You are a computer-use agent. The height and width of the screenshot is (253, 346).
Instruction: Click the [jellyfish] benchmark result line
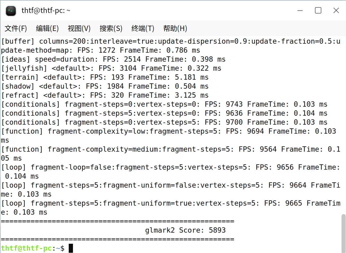click(x=111, y=68)
